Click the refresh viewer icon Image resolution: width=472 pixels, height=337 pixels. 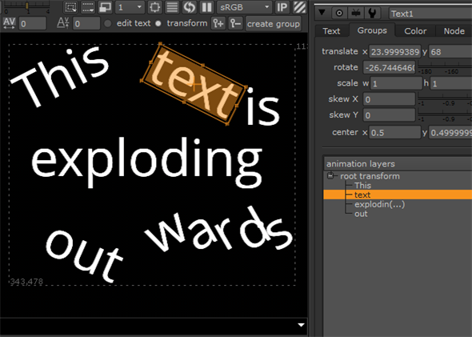tap(190, 7)
